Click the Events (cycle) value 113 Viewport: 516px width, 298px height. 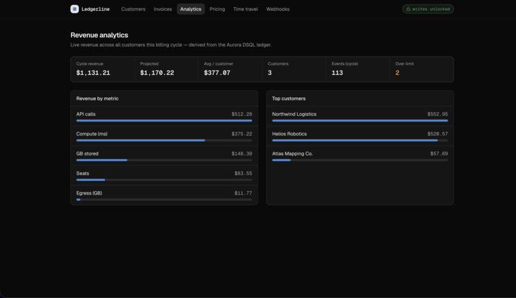[x=337, y=73]
